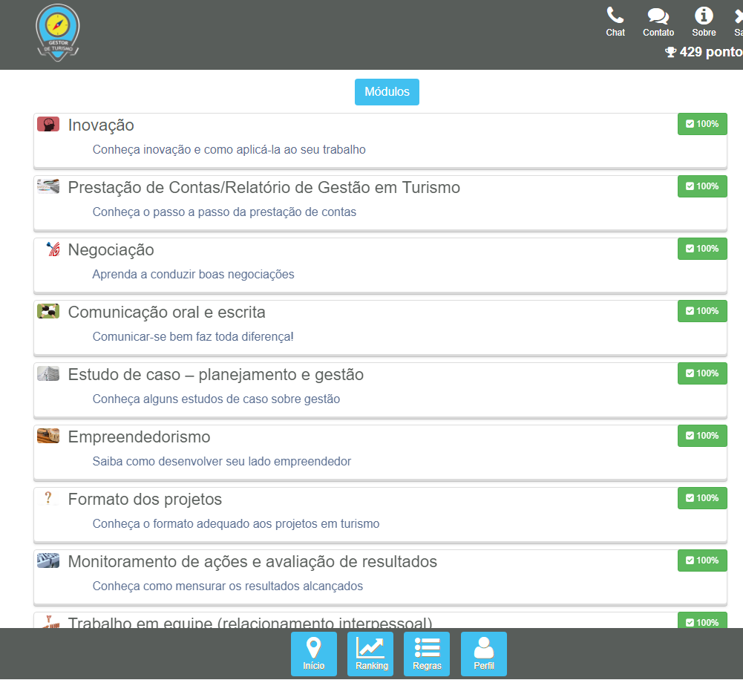Click 'Saiba como desenvolver seu lado empreendedor'
Viewport: 743px width, 680px height.
coord(222,461)
